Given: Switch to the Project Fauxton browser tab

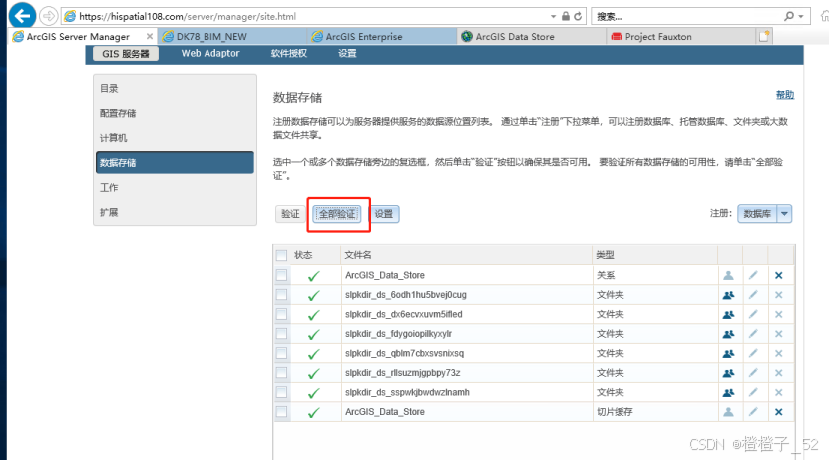Looking at the screenshot, I should (681, 37).
